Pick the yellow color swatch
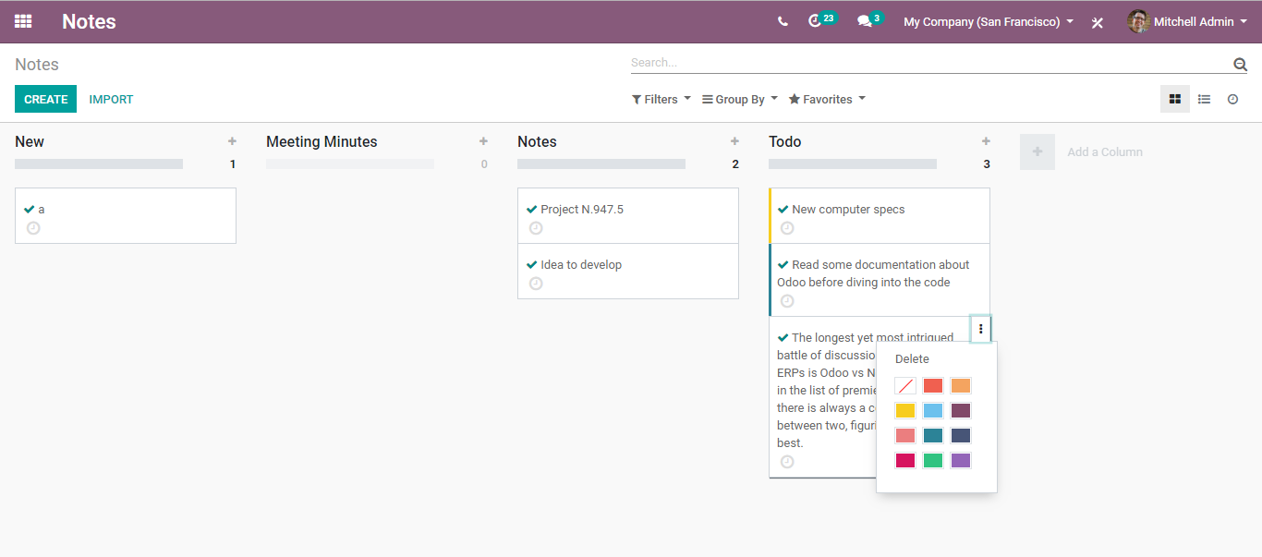Viewport: 1262px width, 557px height. click(x=905, y=411)
